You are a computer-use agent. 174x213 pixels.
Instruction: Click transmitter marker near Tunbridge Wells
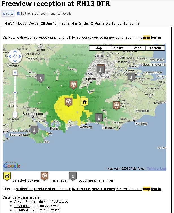pos(116,106)
